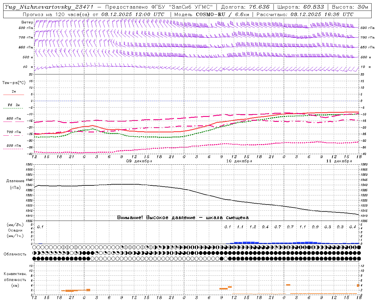The height and width of the screenshot is (300, 376).
Task: Click the 10 м wind level label on left
Action: (28, 67)
